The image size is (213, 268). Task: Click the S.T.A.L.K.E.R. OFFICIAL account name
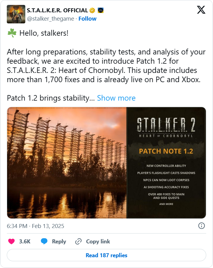click(57, 10)
